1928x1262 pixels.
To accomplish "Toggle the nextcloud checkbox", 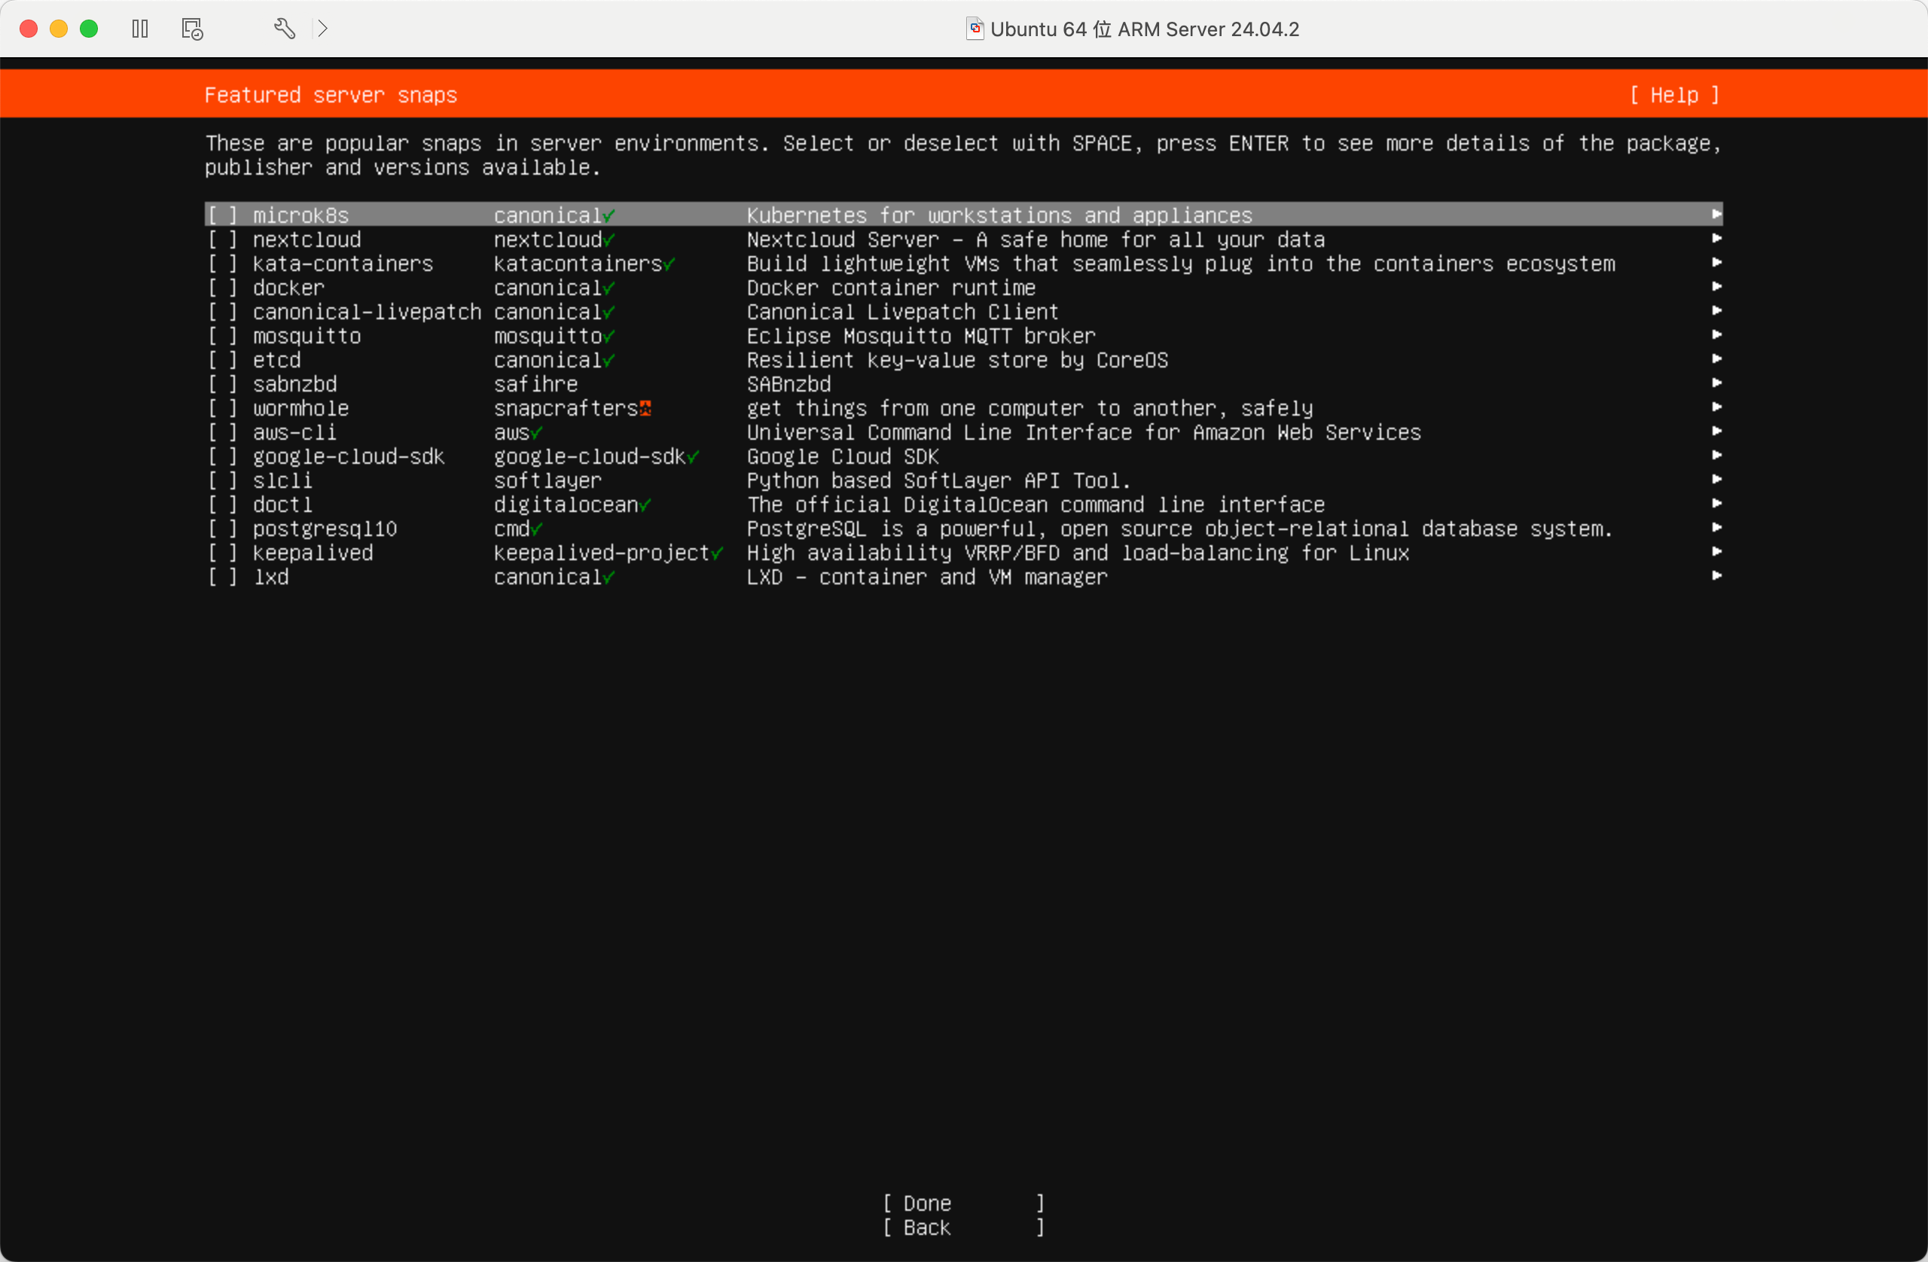I will click(223, 239).
